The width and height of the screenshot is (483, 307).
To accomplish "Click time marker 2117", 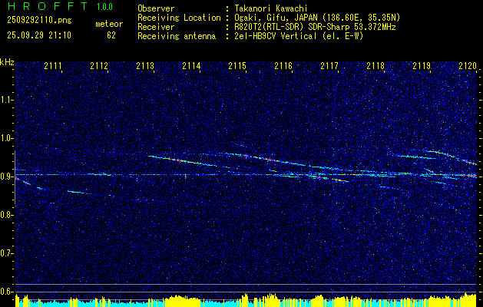I will pyautogui.click(x=329, y=66).
